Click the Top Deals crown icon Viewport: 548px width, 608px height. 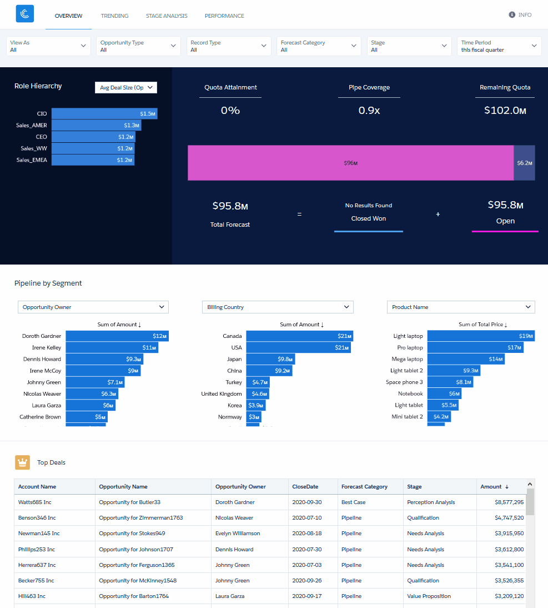pos(23,462)
